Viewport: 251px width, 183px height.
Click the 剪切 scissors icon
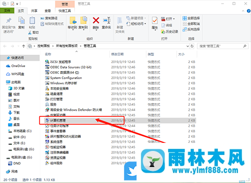click(x=30, y=32)
